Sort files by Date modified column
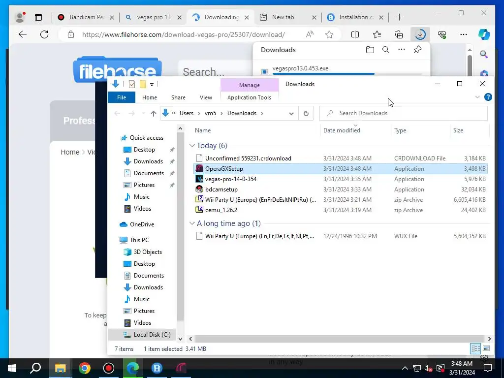 [x=342, y=130]
